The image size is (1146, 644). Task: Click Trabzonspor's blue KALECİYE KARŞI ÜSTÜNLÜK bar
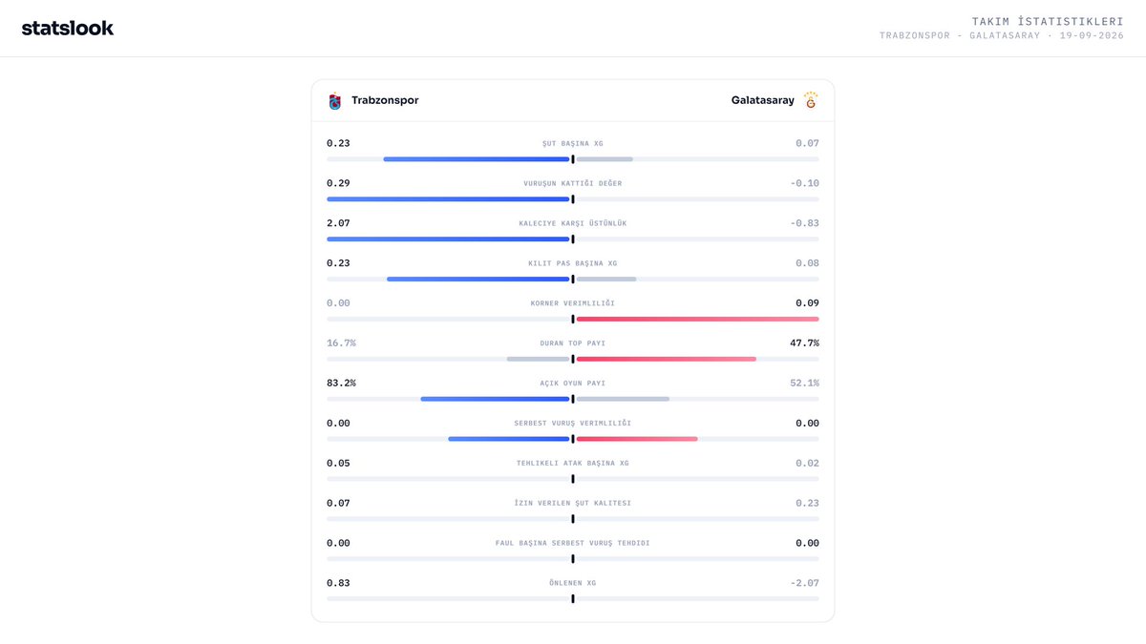click(x=448, y=239)
